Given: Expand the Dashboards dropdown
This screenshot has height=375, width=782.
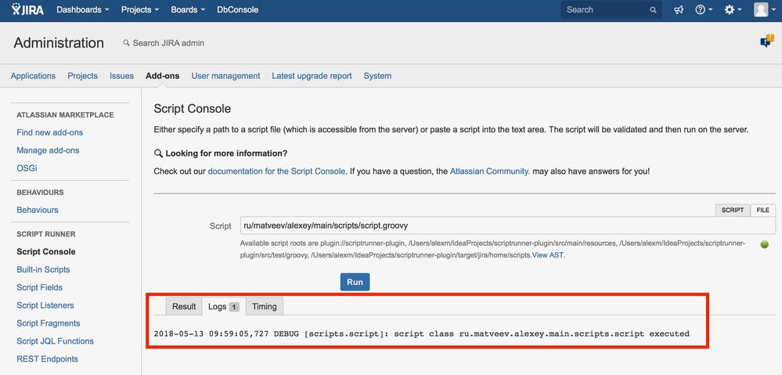Looking at the screenshot, I should coord(83,9).
